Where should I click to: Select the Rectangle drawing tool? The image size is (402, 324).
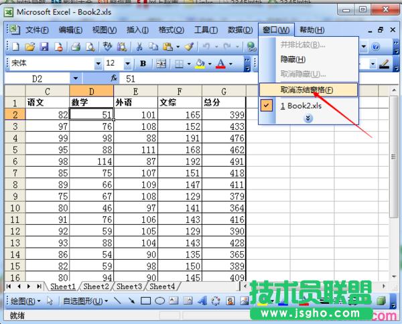click(x=145, y=301)
